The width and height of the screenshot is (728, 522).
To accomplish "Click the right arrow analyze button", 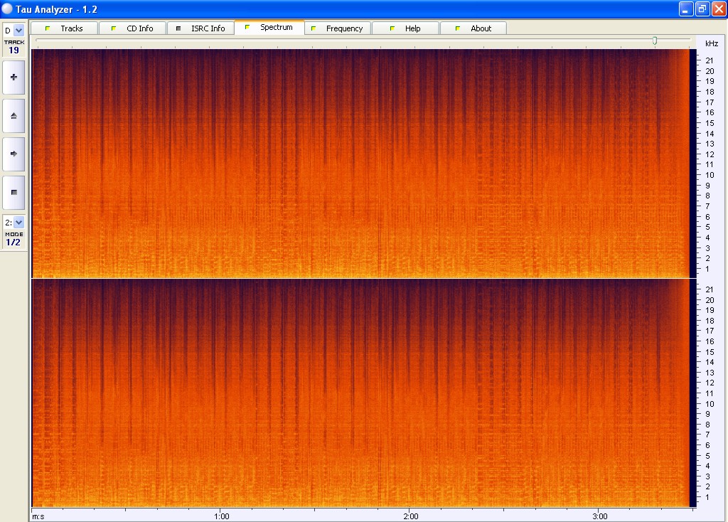I will 14,154.
